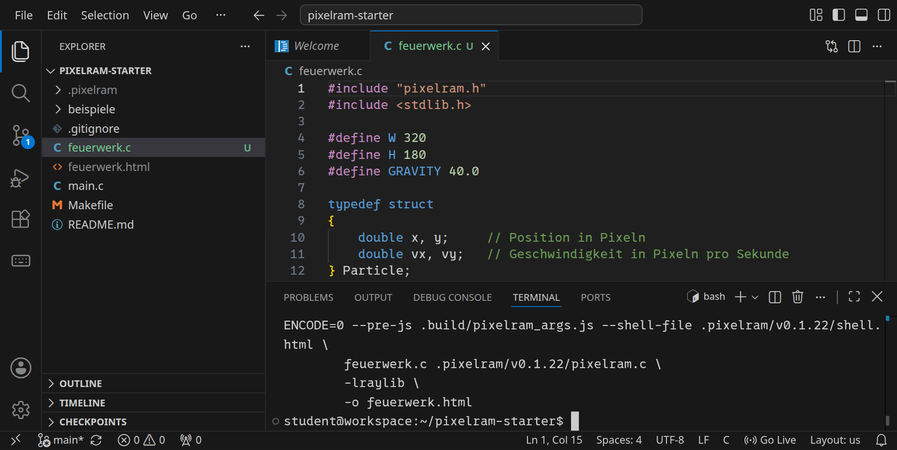Click the pixelram-starter command center search box

[x=471, y=15]
